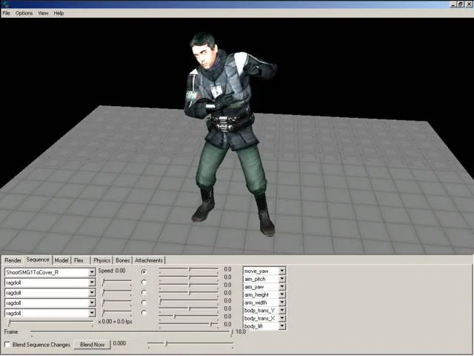Viewport: 474px width, 356px height.
Task: Click the 'x 0.00 = 0.0 fps' readout
Action: [x=116, y=321]
